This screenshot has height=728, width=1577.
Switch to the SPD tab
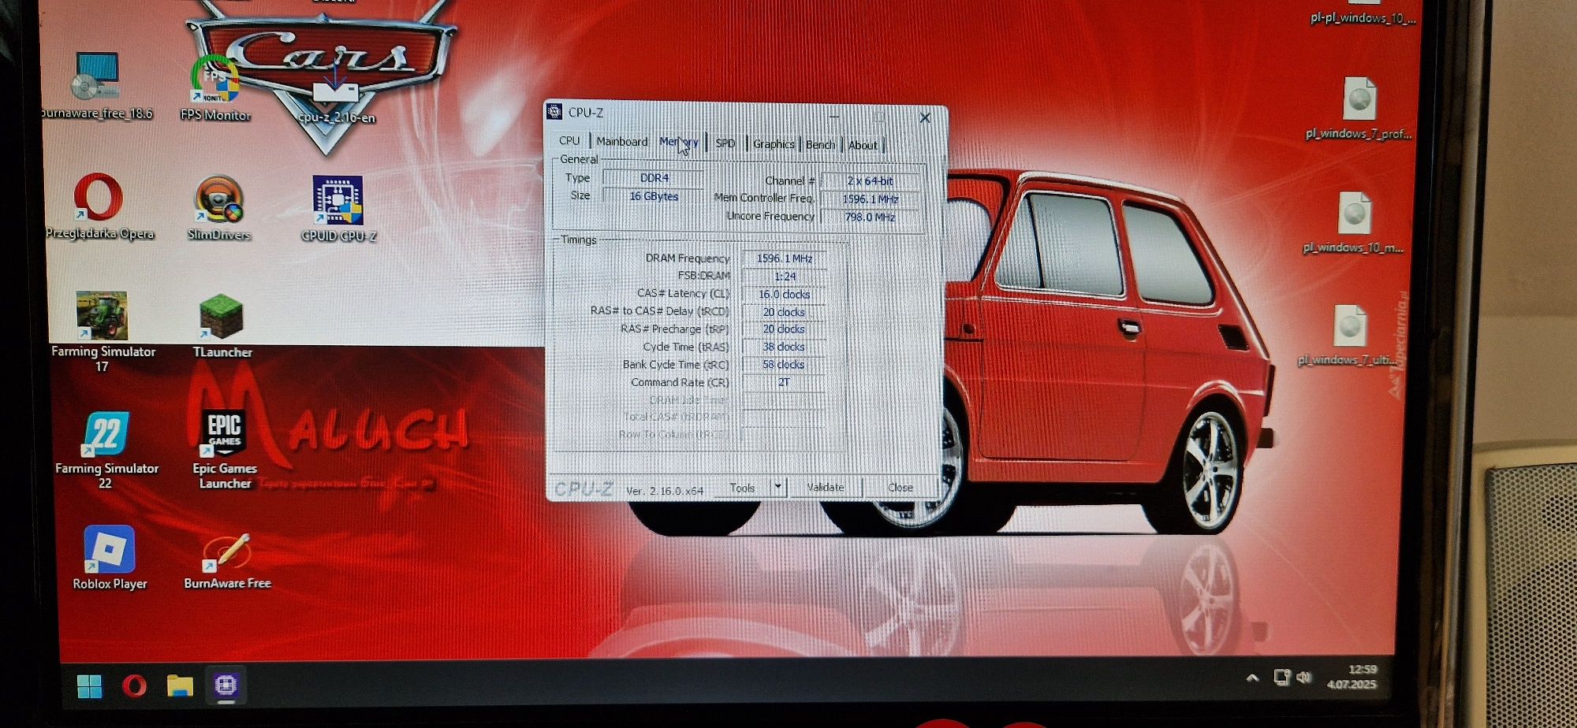tap(725, 143)
